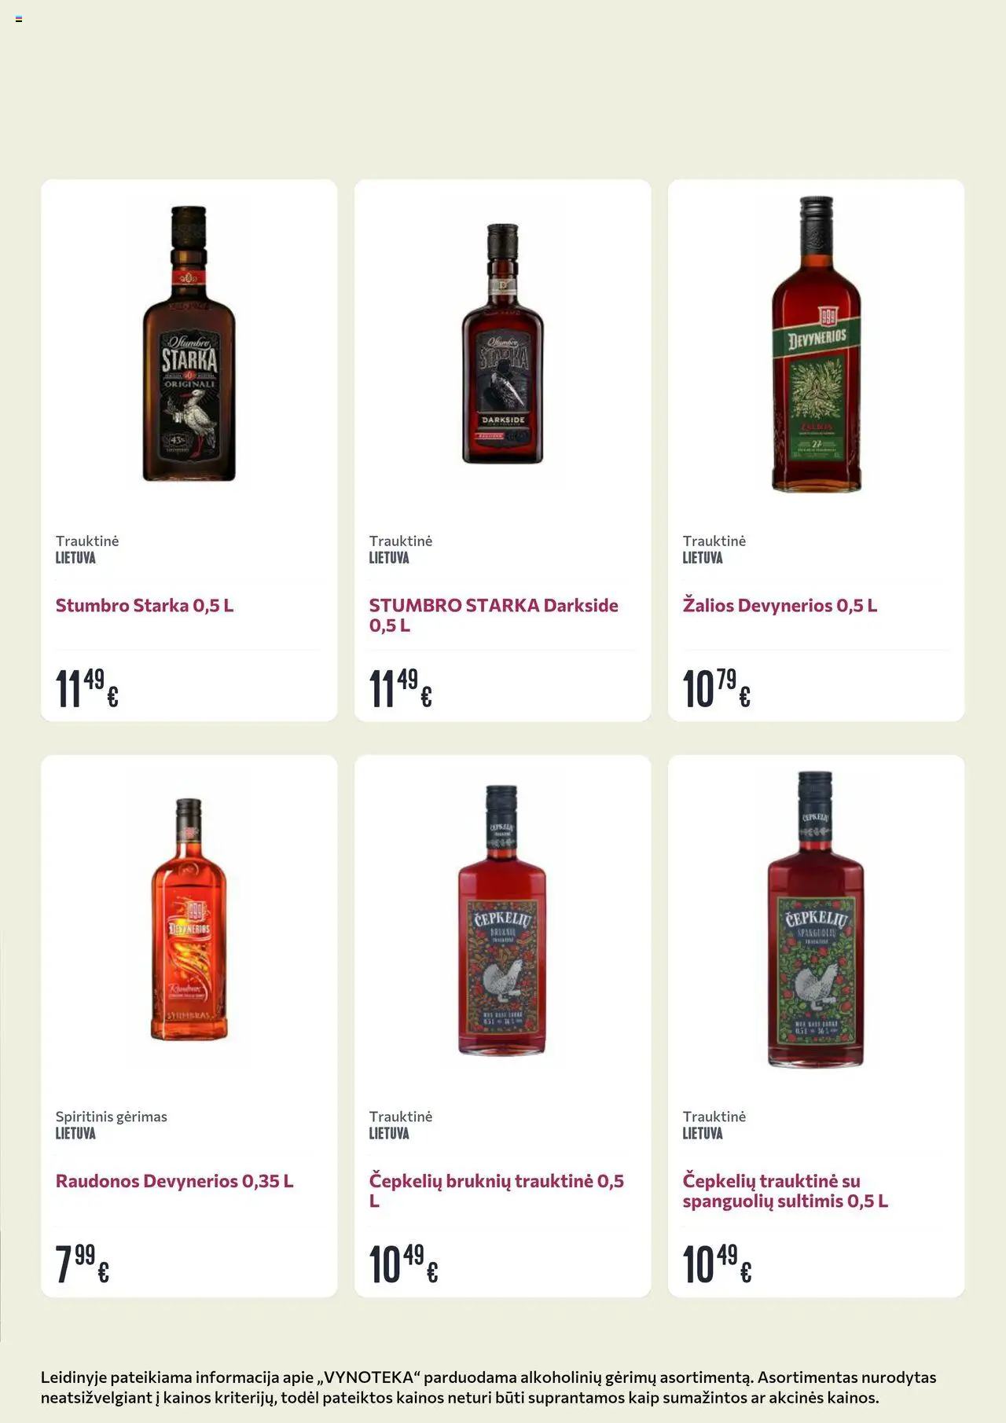Open the Čepkelių spanguolių bottle image

coord(816,919)
